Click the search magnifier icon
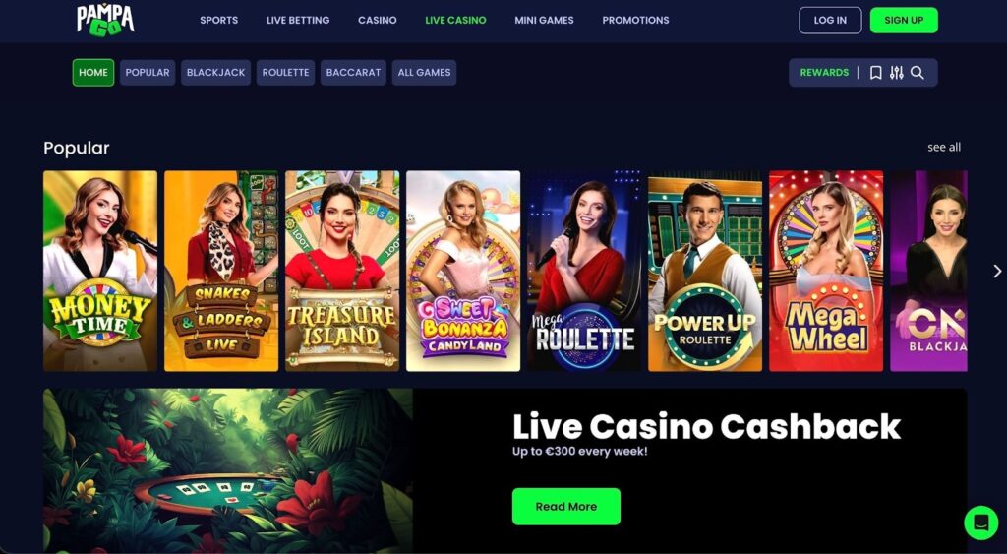The height and width of the screenshot is (554, 1007). (918, 73)
